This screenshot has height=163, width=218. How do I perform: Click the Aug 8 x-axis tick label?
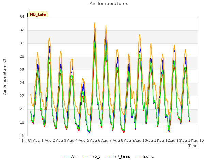[118, 140]
